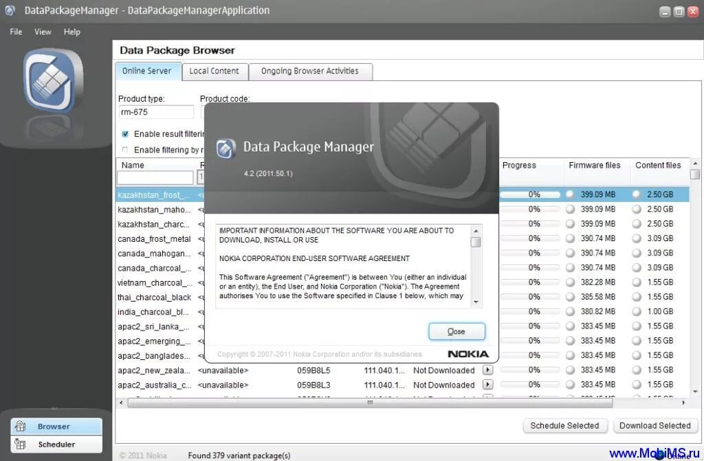Select content files radio for india_charcoal row
This screenshot has width=704, height=461.
click(x=637, y=311)
